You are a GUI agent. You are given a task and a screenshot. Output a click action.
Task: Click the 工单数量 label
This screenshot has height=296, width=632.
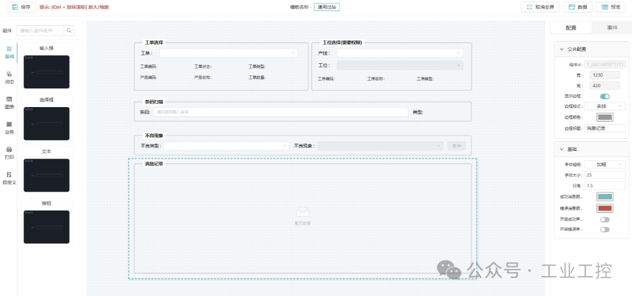[x=257, y=78]
